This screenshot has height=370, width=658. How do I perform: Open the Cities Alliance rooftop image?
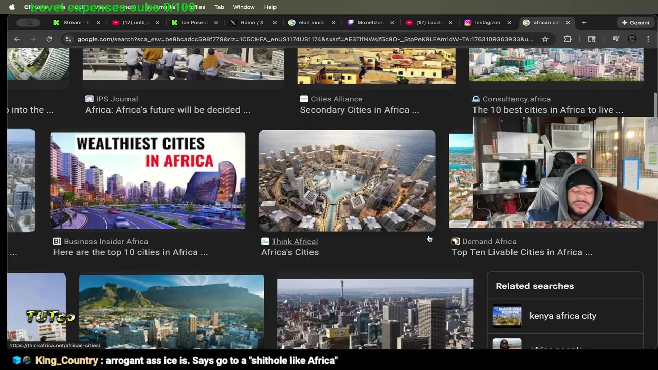[x=376, y=66]
